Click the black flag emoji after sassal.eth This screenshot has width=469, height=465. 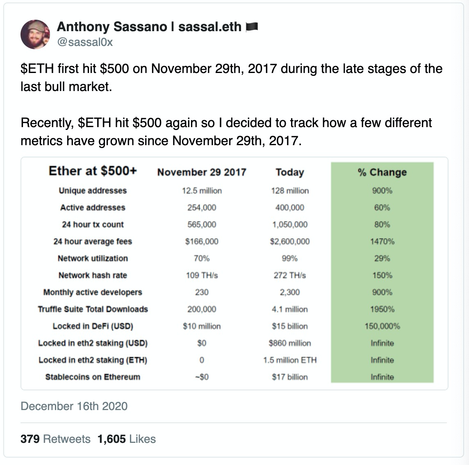(x=252, y=27)
